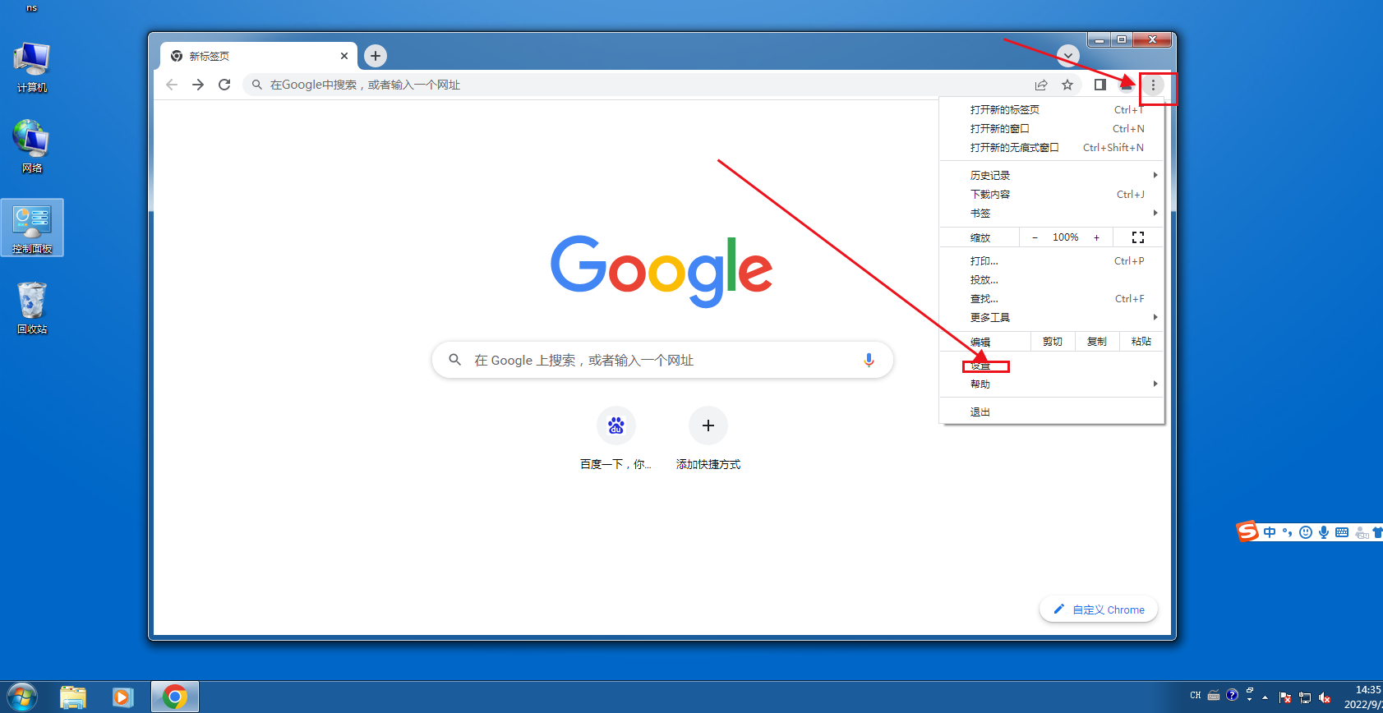This screenshot has width=1383, height=713.
Task: Select 打开新的无痕式窗口 menu item
Action: click(x=1052, y=147)
